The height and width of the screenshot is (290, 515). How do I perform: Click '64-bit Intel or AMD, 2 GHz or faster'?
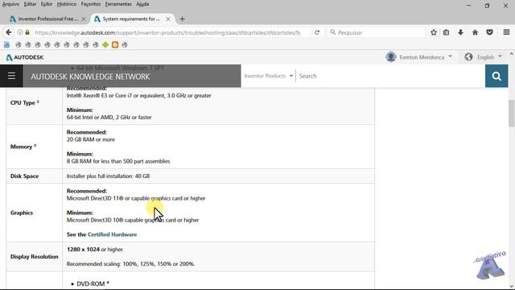(x=109, y=118)
